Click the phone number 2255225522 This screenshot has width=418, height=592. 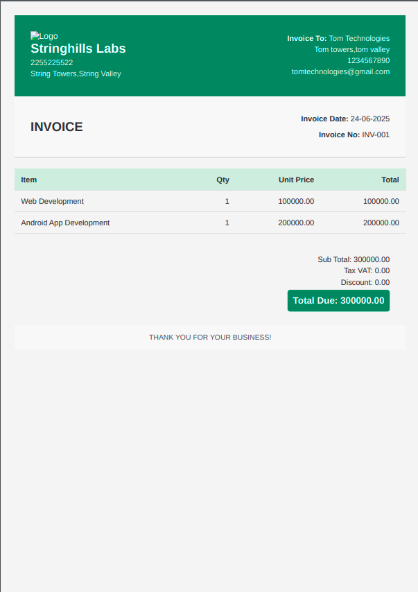51,62
